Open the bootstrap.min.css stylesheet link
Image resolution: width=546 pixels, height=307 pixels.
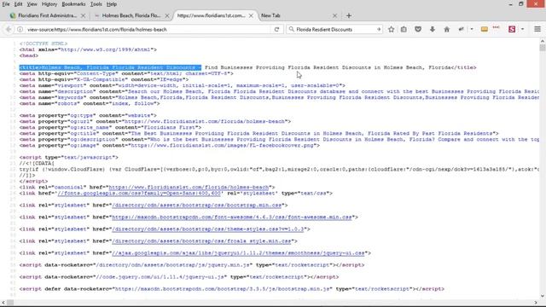196,206
